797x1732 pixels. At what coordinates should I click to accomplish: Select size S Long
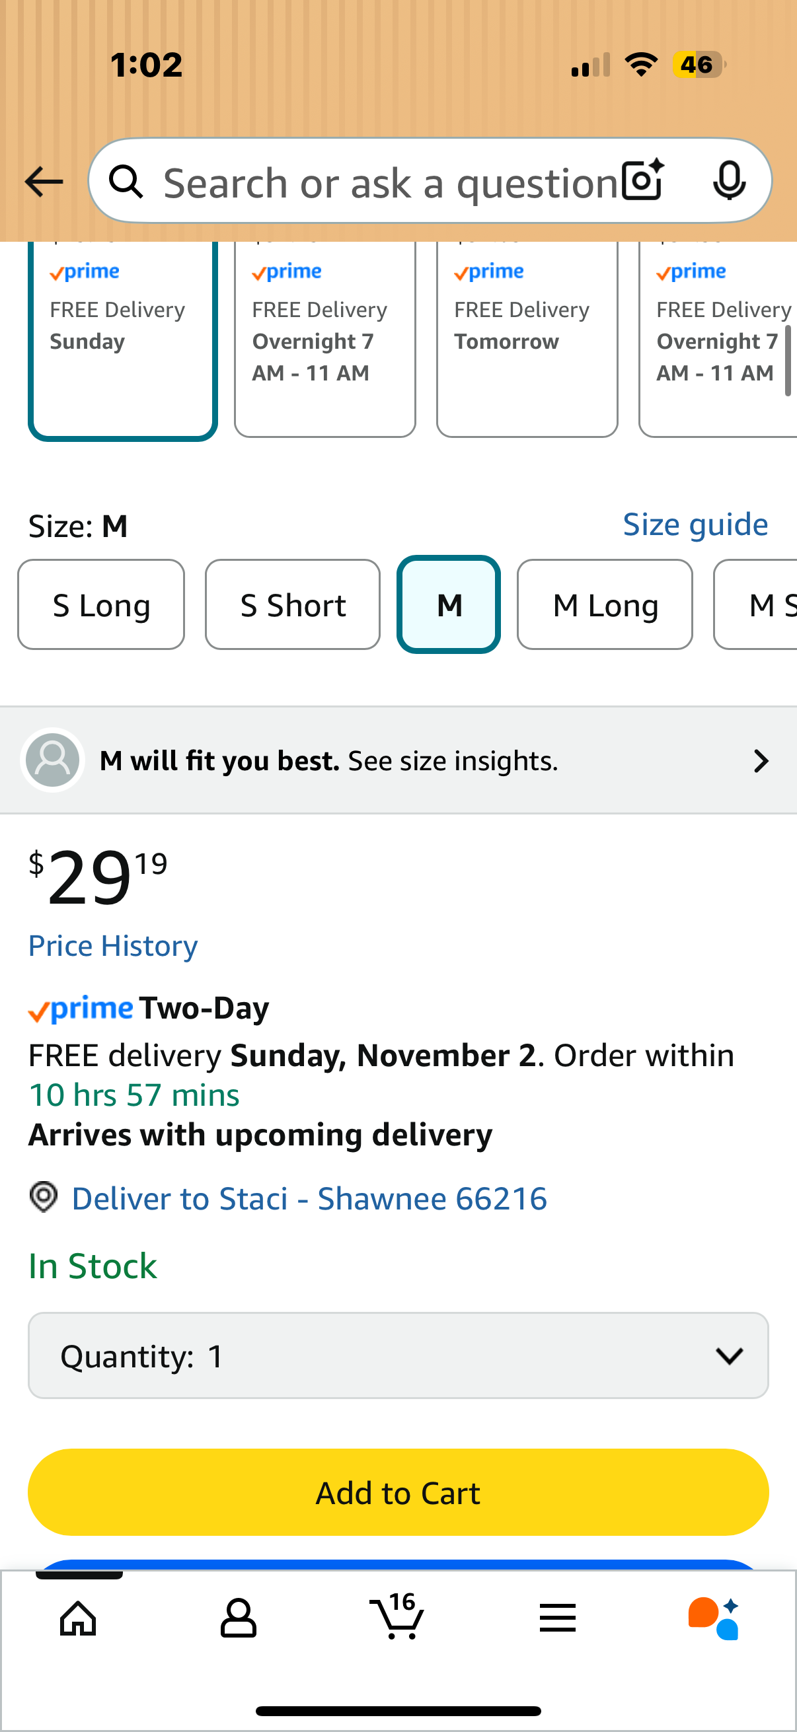point(101,605)
